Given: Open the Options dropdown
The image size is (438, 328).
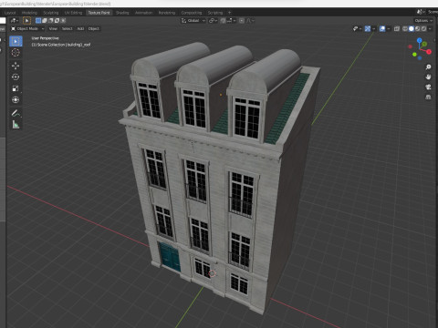Looking at the screenshot, I should pyautogui.click(x=423, y=21).
